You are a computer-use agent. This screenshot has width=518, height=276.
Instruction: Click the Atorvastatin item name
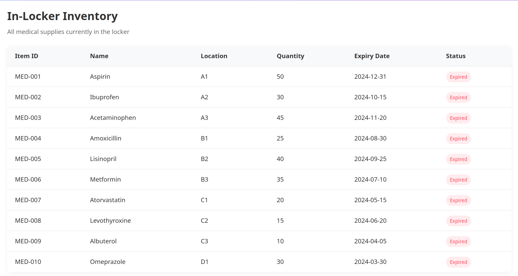pos(107,200)
